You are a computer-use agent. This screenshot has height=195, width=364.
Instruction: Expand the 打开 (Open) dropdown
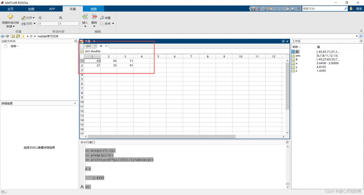point(34,18)
